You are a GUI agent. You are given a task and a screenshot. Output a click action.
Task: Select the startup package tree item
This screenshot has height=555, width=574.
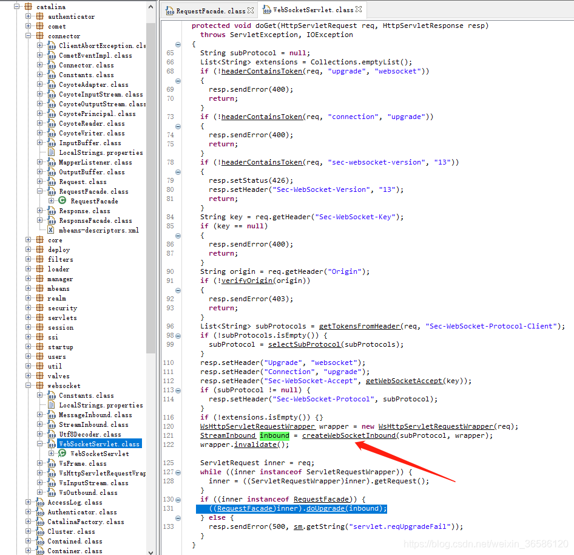61,347
